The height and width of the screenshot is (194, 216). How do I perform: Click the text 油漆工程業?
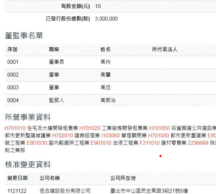pyautogui.click(x=125, y=143)
